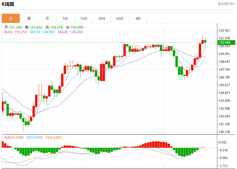Screen dimensions: 237x169
Task: Click the MACD:0.000 indicator label
Action: click(14, 138)
